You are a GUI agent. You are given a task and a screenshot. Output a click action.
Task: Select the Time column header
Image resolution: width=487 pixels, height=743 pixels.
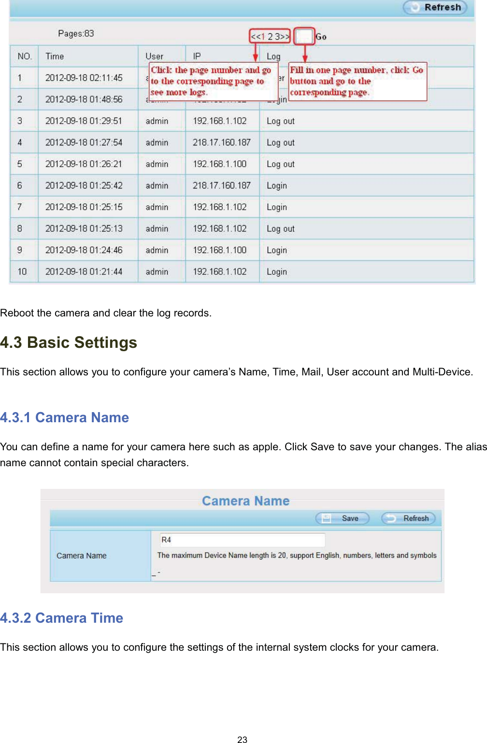tap(55, 57)
